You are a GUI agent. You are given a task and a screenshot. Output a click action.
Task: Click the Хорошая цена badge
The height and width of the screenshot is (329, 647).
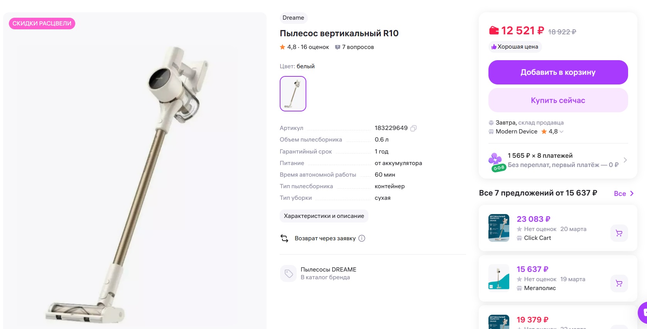click(x=515, y=47)
